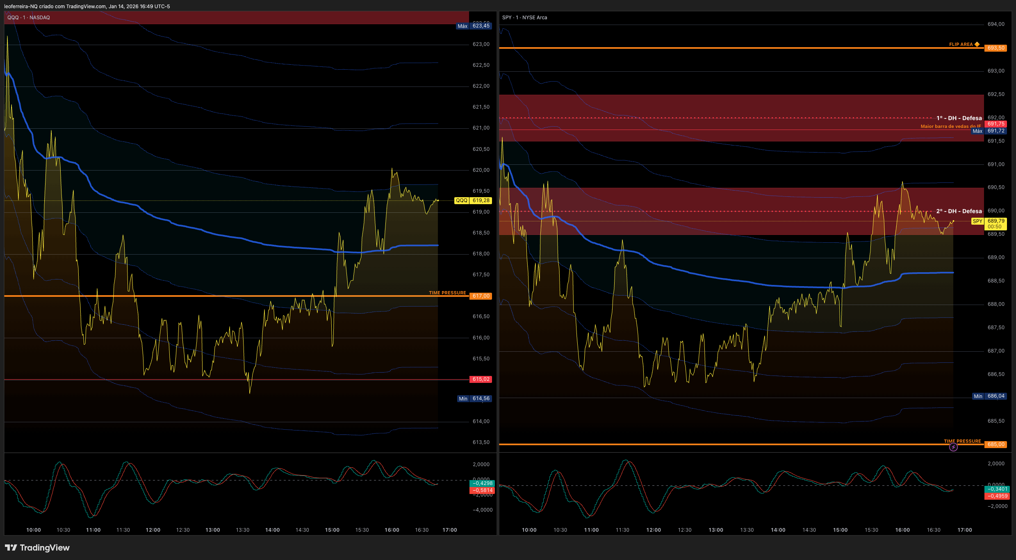
Task: Click 613,50 on the QQQ price scale
Action: (x=481, y=442)
